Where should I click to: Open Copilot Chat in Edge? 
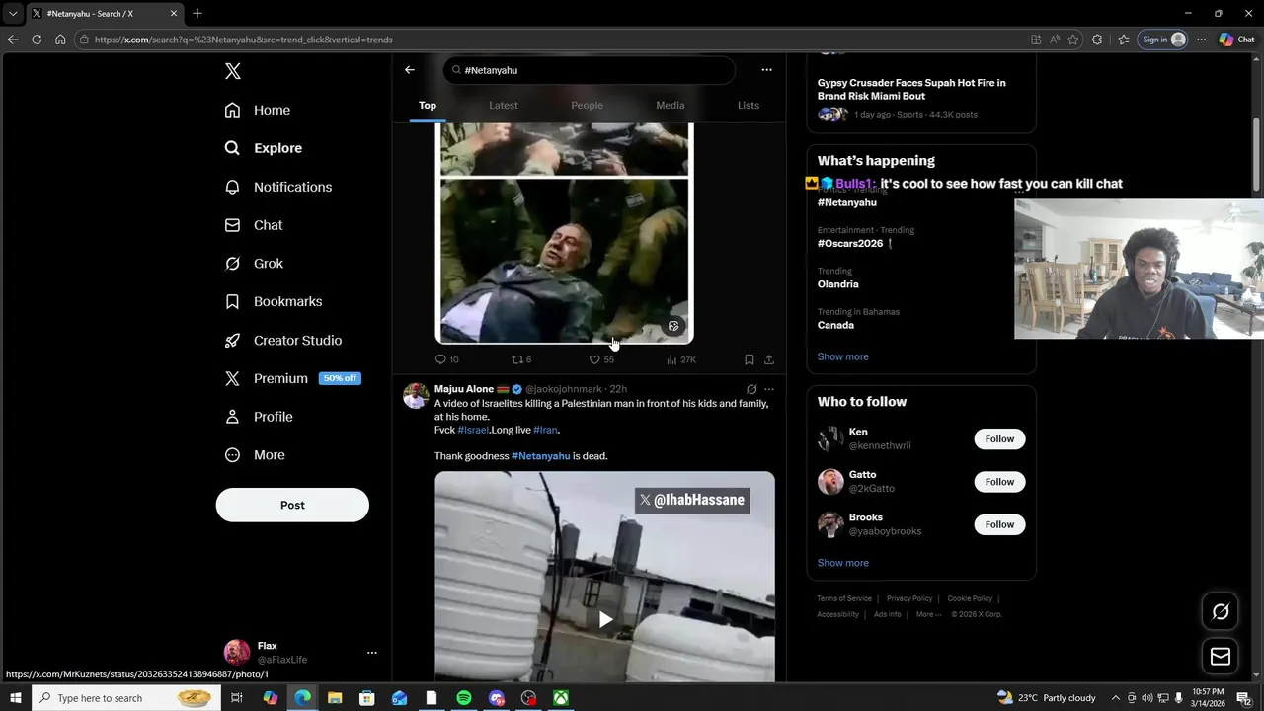1236,39
